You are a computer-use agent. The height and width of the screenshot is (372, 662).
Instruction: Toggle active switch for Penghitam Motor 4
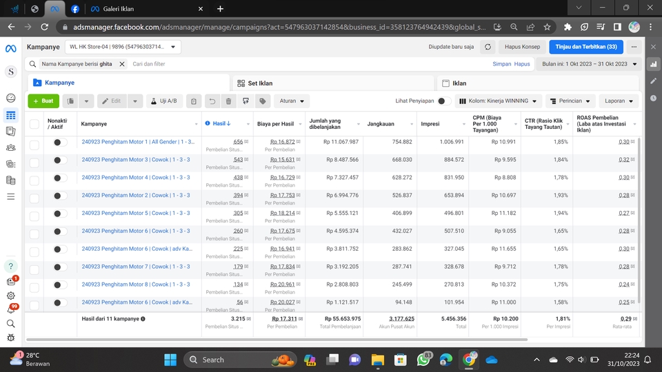(60, 178)
